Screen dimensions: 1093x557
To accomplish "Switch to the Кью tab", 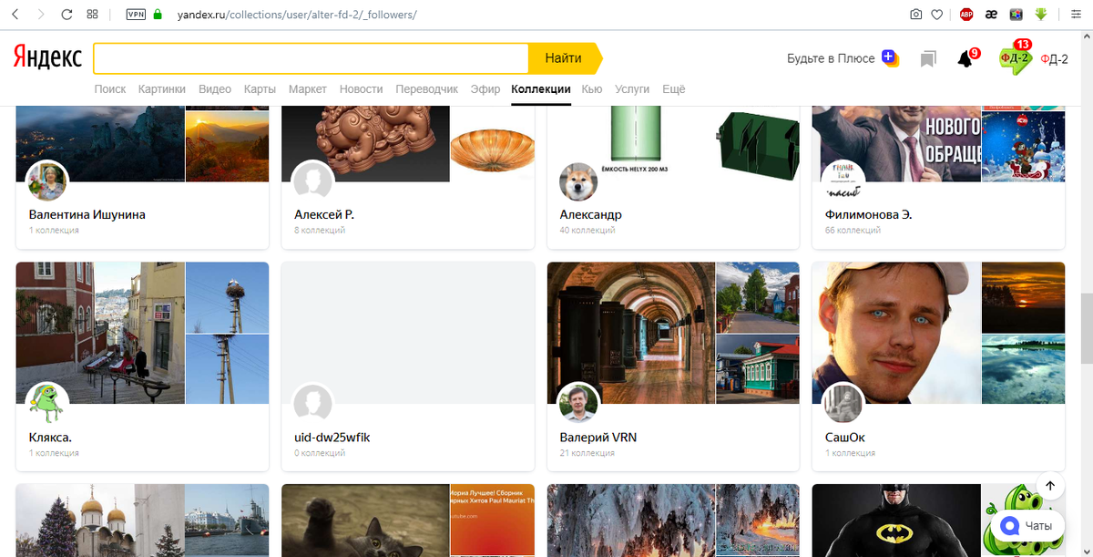I will [592, 89].
